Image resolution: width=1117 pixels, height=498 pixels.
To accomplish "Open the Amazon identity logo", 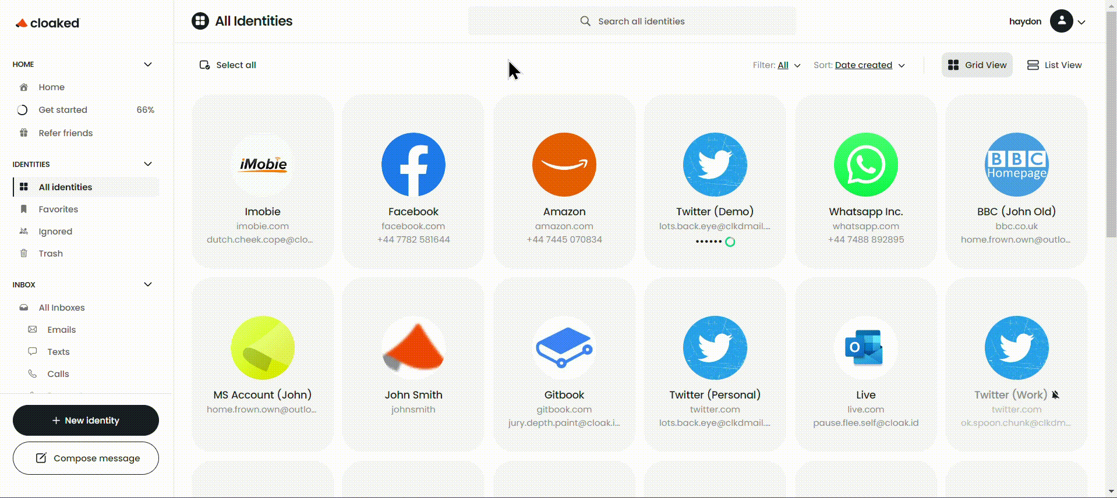I will tap(564, 165).
